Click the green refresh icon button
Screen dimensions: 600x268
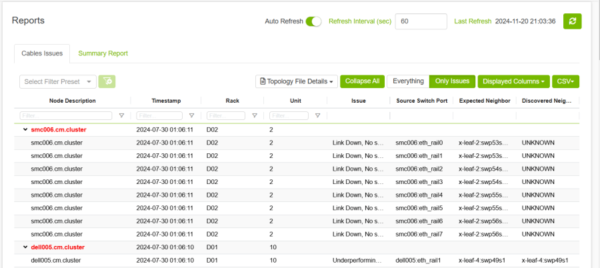pos(572,21)
